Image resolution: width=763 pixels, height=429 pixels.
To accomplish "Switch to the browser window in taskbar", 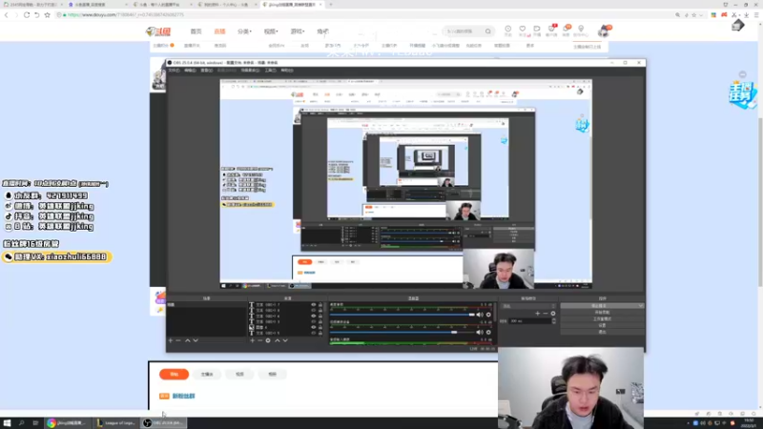I will coord(68,423).
